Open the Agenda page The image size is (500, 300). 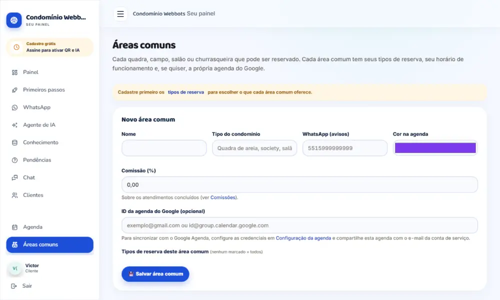(49, 227)
